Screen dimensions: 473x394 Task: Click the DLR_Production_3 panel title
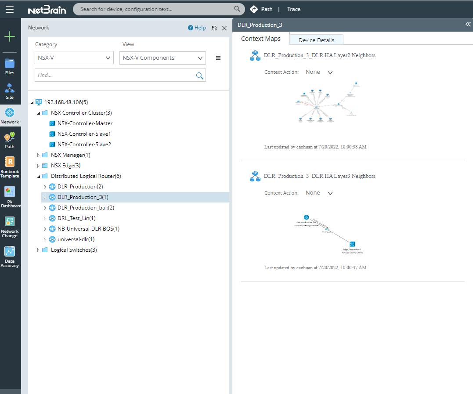coord(260,25)
